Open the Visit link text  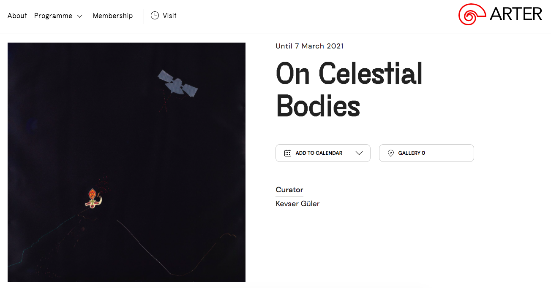click(x=169, y=16)
